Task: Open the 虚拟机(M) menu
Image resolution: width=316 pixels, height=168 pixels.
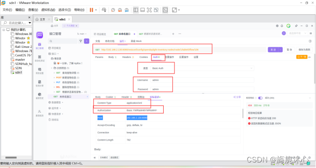Action: pyautogui.click(x=48, y=10)
